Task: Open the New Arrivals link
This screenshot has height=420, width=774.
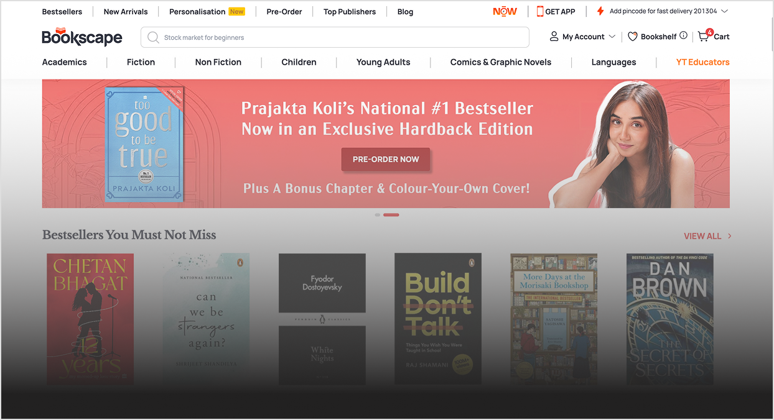Action: [x=126, y=11]
